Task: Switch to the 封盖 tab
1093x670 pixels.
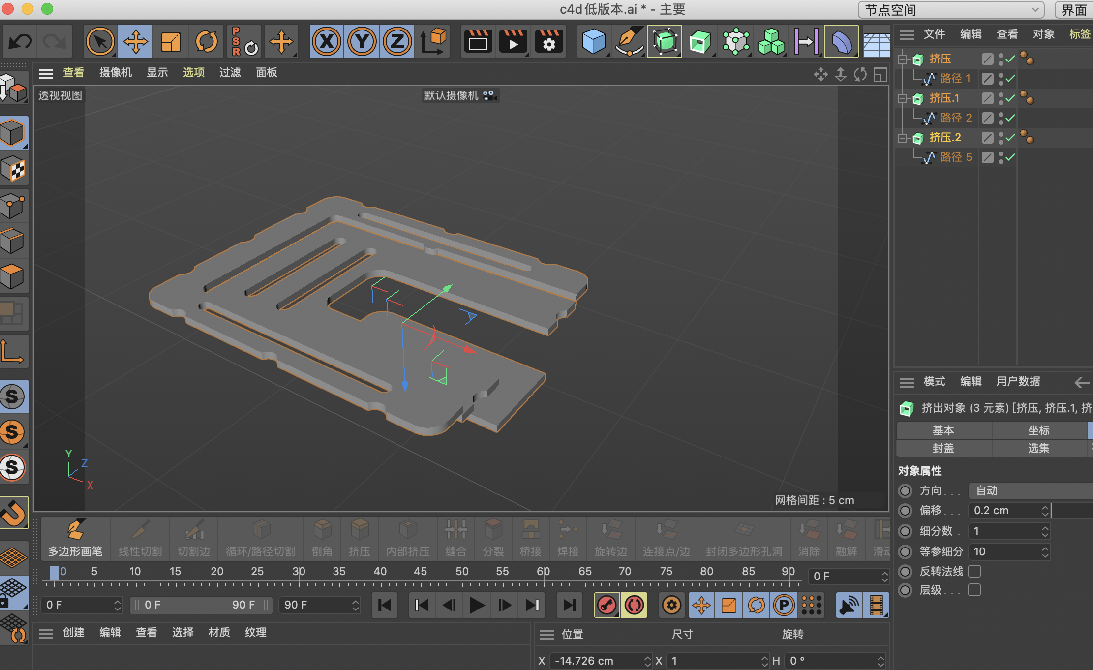Action: (x=943, y=448)
